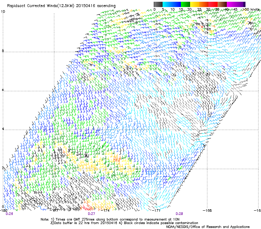Viewport: 261px width, 229px height.
Task: Click the '35' label under the color scale
Action: 217,10
